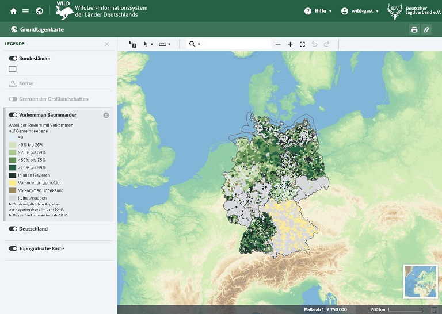Click the Kreise layer search icon
This screenshot has height=314, width=442.
[13, 83]
